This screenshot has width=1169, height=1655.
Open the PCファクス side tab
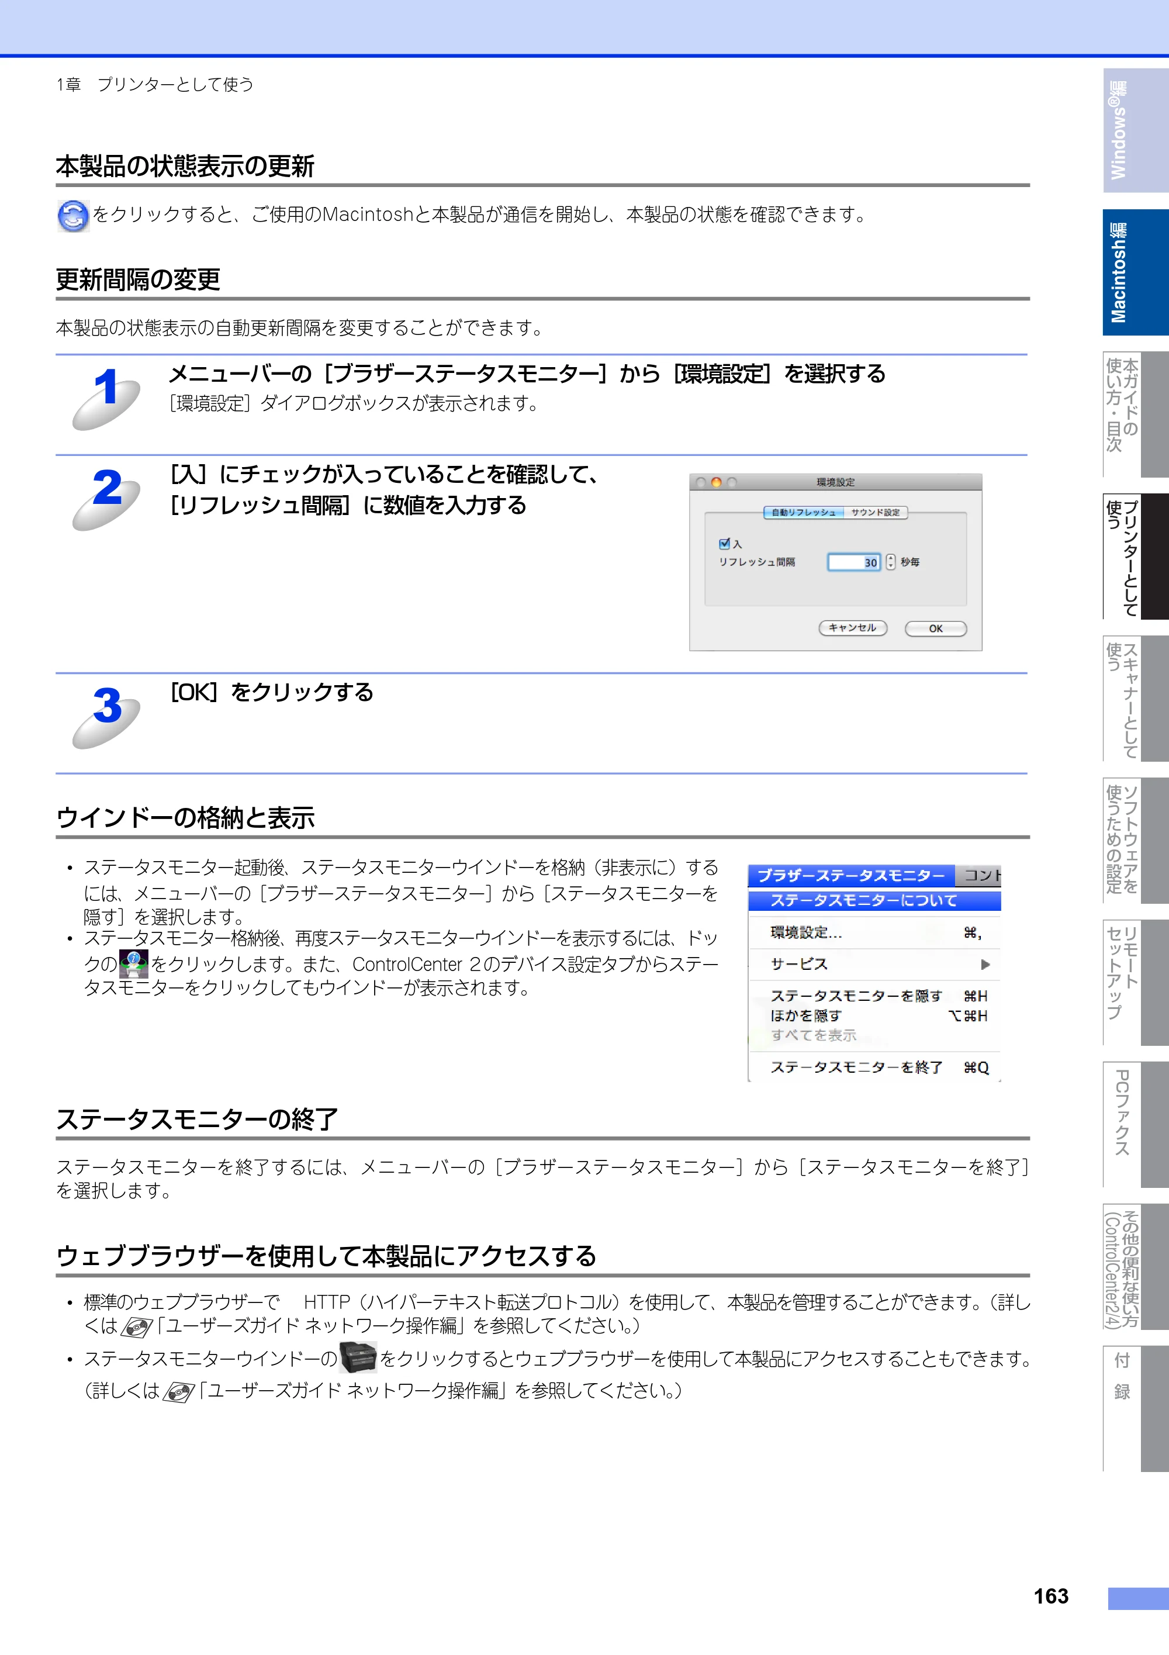[1135, 1125]
